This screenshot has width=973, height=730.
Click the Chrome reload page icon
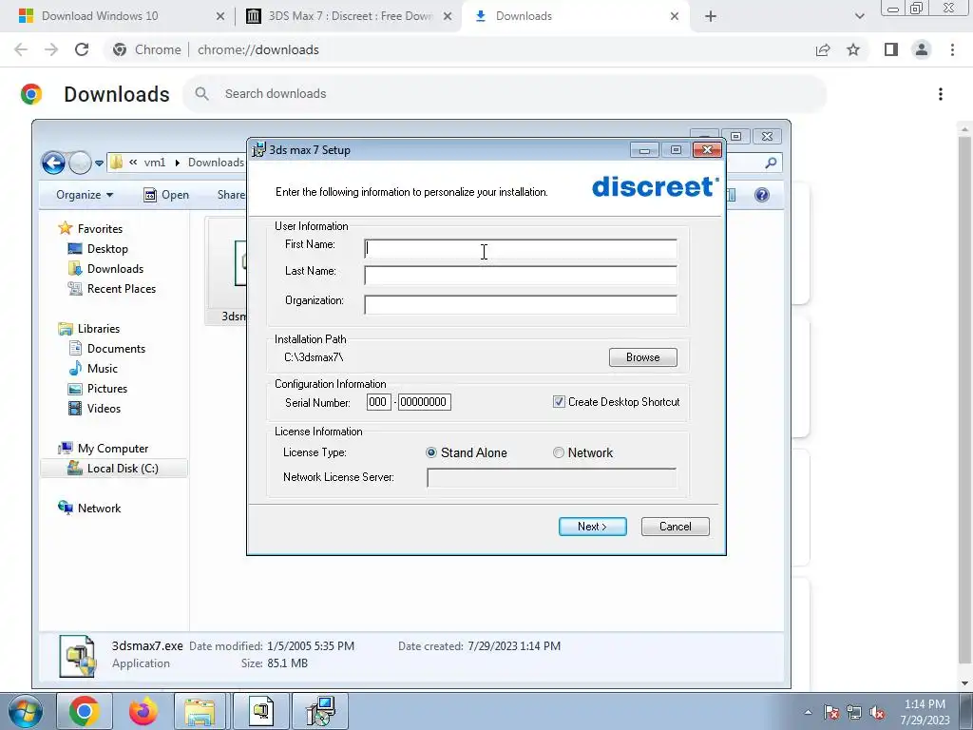(82, 49)
